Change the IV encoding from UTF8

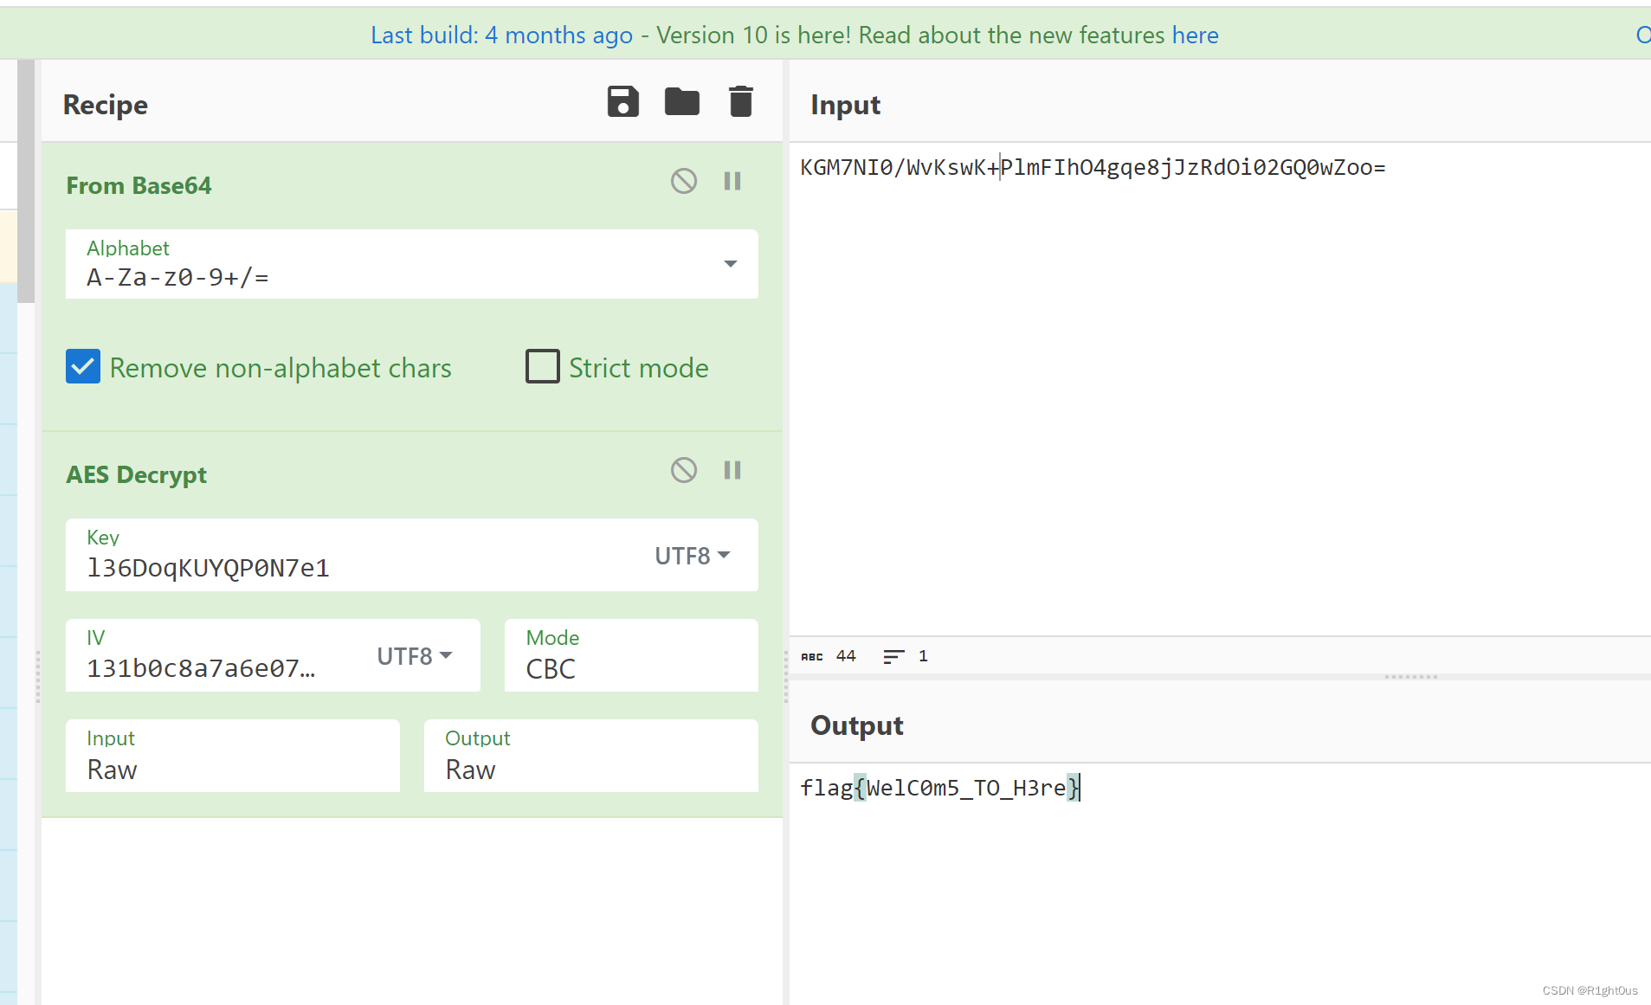pyautogui.click(x=415, y=656)
